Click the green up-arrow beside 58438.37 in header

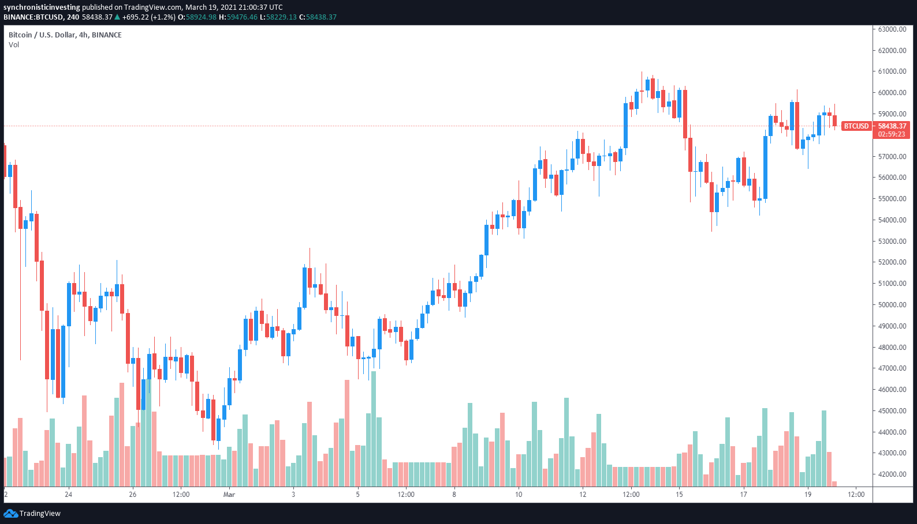(x=117, y=17)
